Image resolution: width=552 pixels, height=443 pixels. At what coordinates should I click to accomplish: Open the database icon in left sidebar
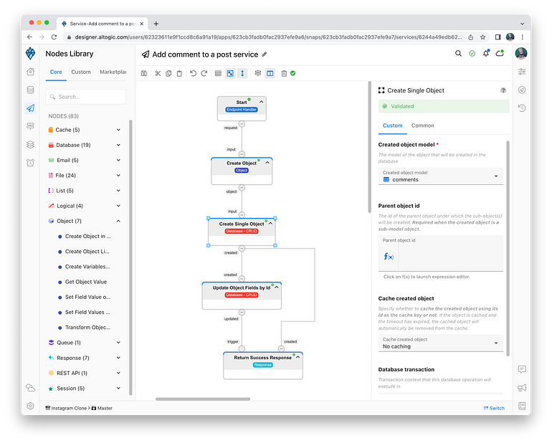(x=31, y=90)
